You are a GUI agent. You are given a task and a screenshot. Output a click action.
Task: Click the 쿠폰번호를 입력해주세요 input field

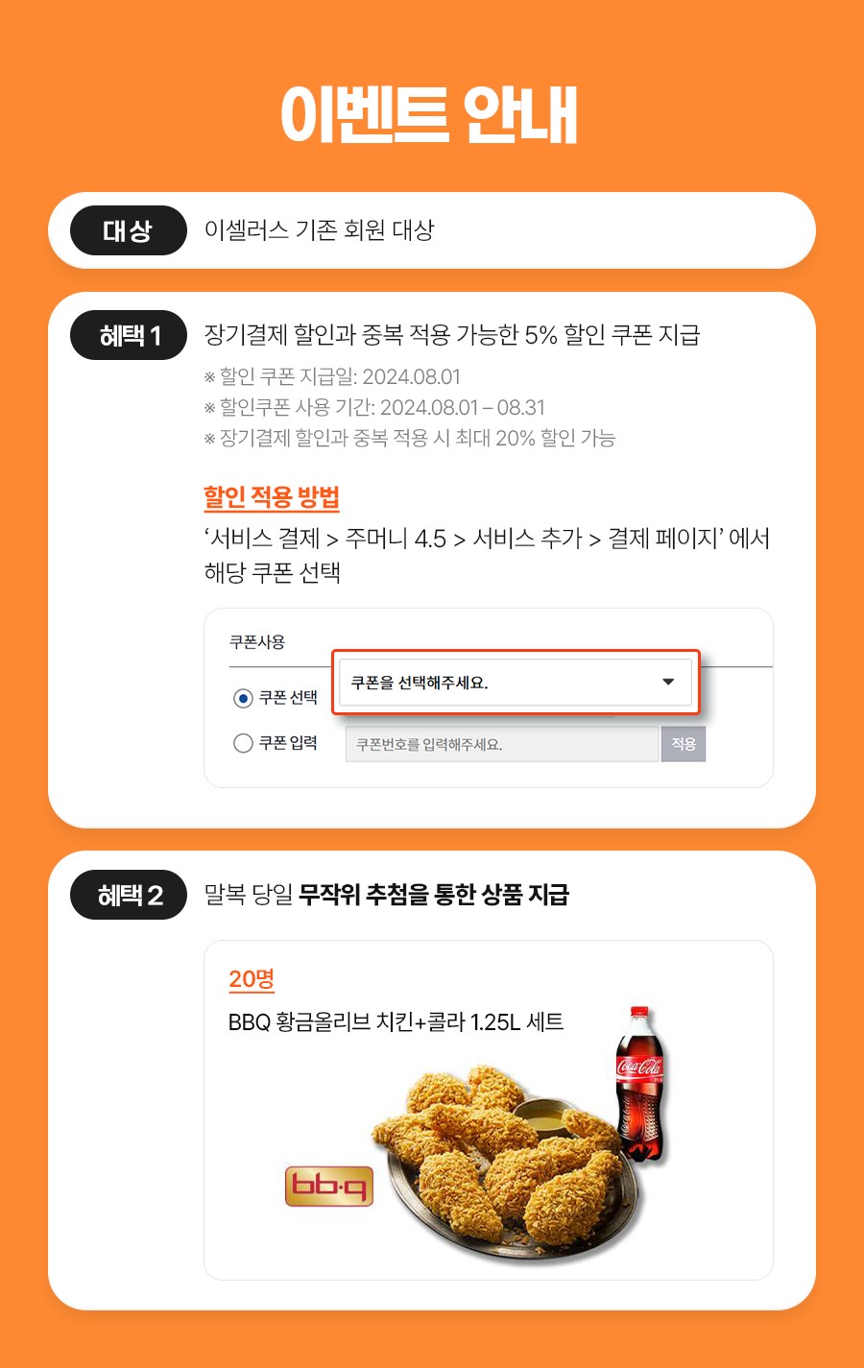tap(502, 744)
